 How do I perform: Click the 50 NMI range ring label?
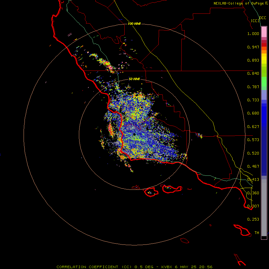(x=134, y=79)
